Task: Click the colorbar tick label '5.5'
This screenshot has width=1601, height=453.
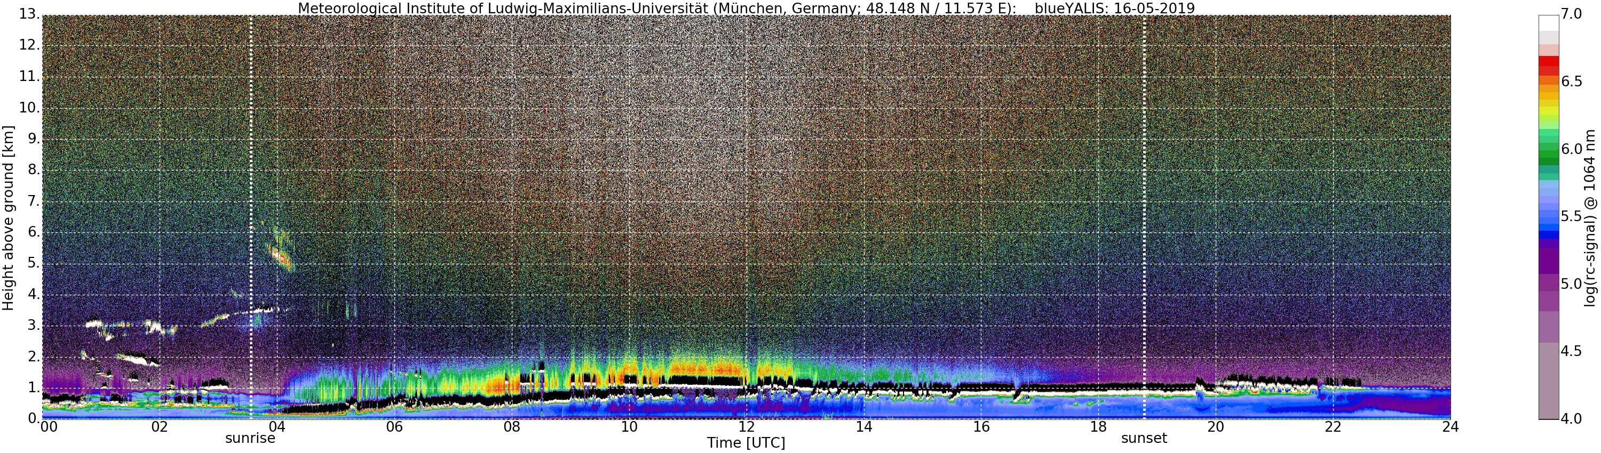Action: pos(1571,216)
